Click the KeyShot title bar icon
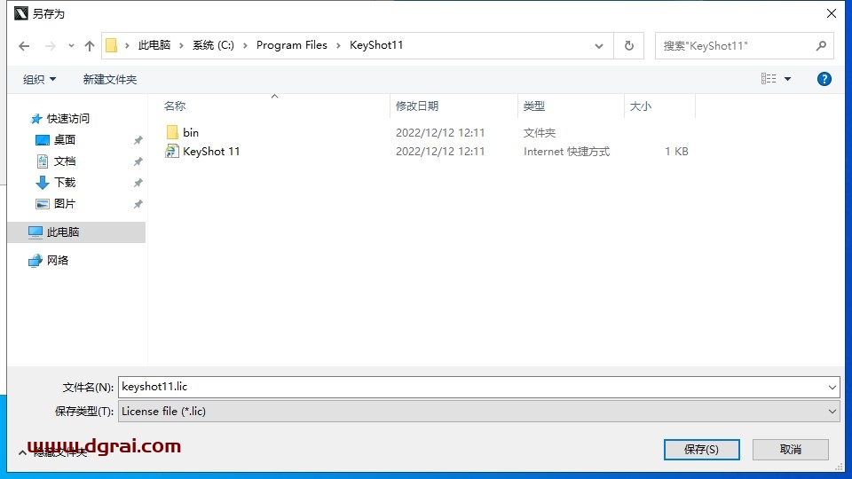Screen dimensions: 852x479 click(x=20, y=13)
